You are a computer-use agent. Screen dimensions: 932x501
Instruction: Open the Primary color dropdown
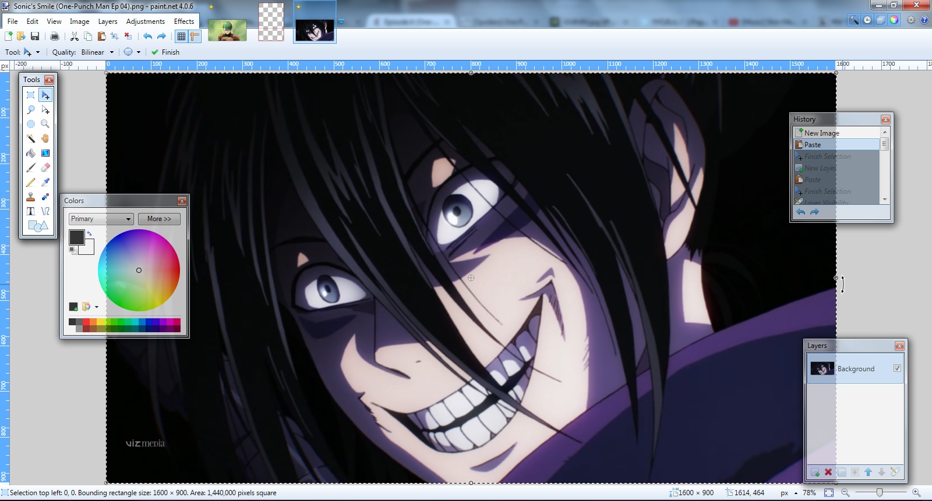[101, 219]
